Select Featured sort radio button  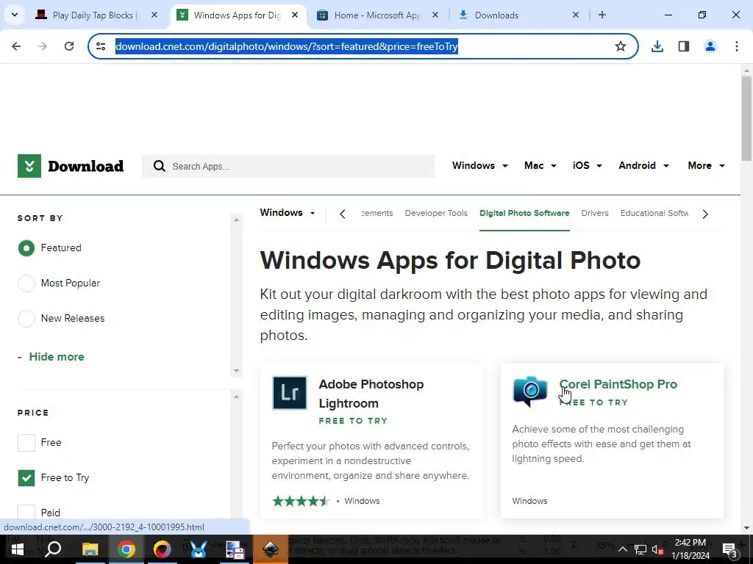(x=26, y=248)
